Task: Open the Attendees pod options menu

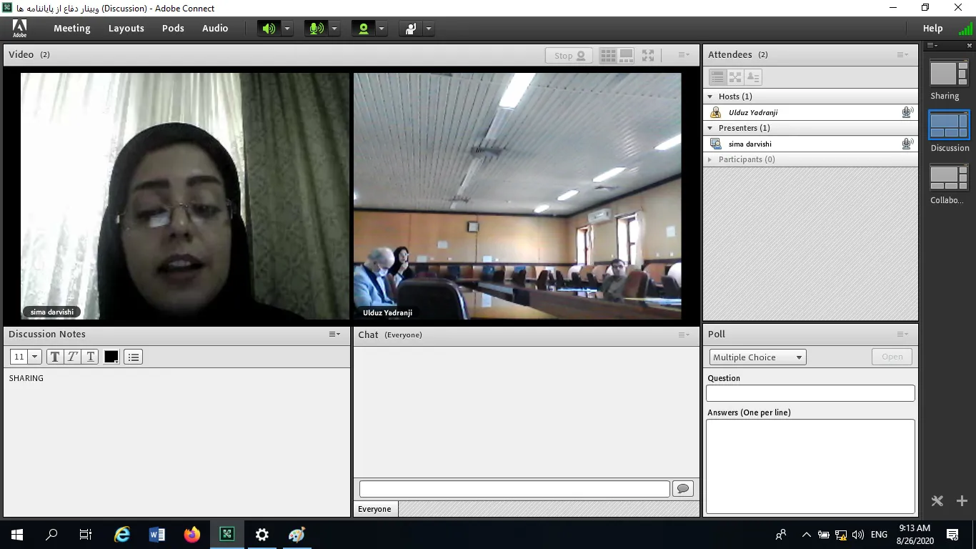Action: [903, 55]
